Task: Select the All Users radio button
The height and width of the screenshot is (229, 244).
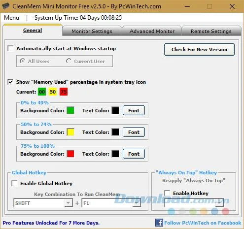Action: click(22, 61)
